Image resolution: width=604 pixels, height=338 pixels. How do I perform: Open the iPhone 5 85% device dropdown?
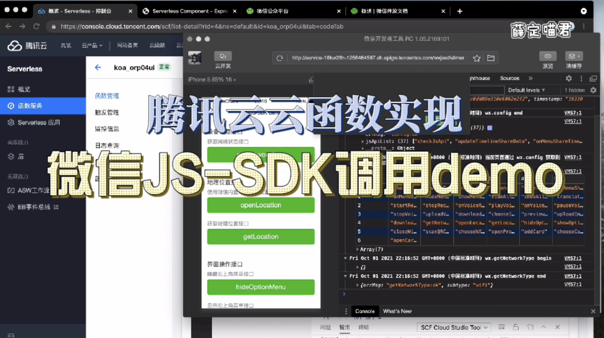tap(212, 80)
